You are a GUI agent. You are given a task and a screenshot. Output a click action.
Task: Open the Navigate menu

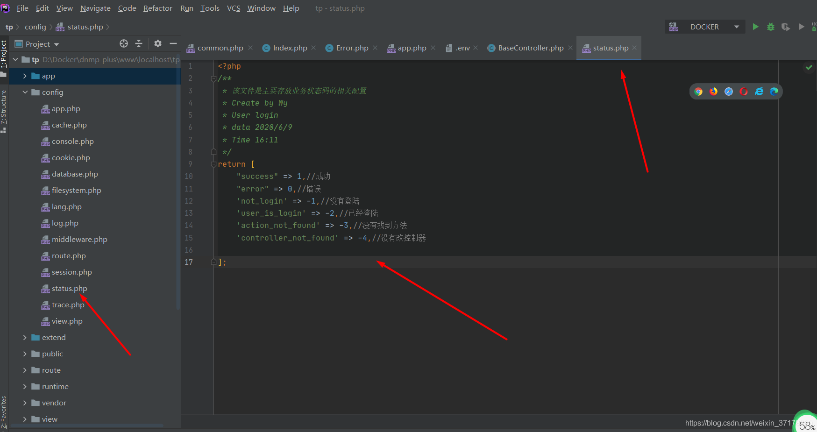tap(95, 8)
